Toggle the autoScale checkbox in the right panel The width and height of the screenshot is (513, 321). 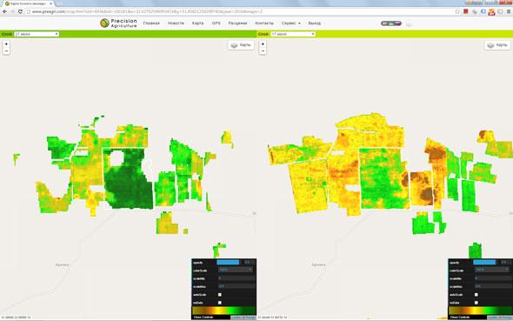pos(476,295)
